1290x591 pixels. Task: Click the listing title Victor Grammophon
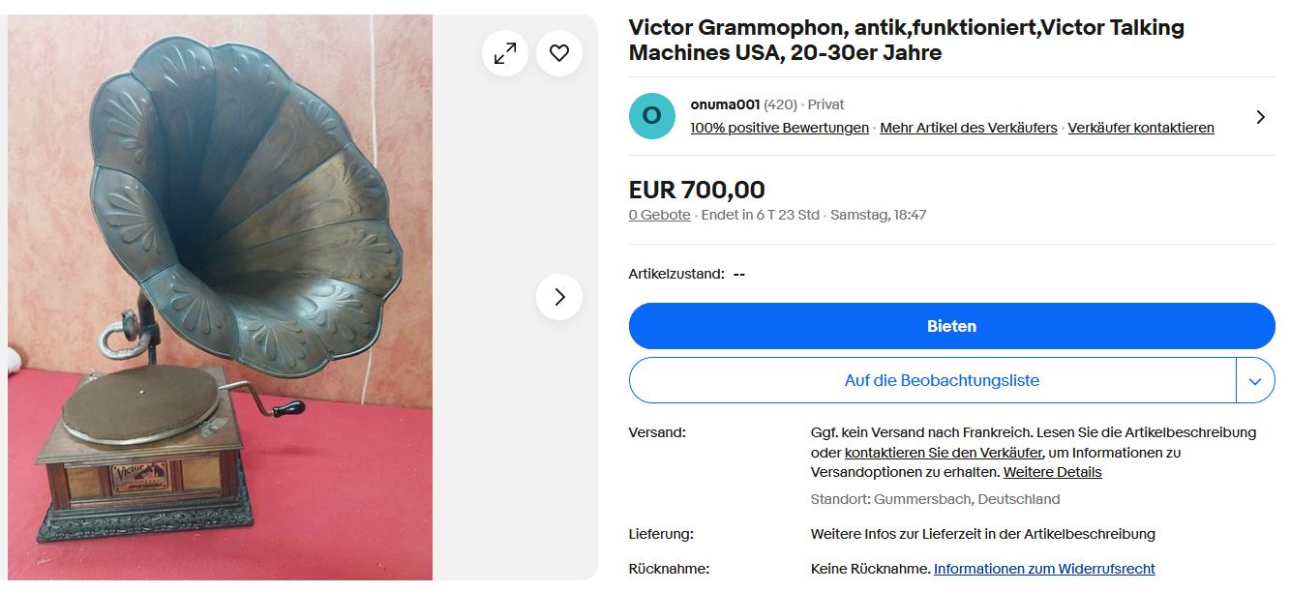coord(906,40)
